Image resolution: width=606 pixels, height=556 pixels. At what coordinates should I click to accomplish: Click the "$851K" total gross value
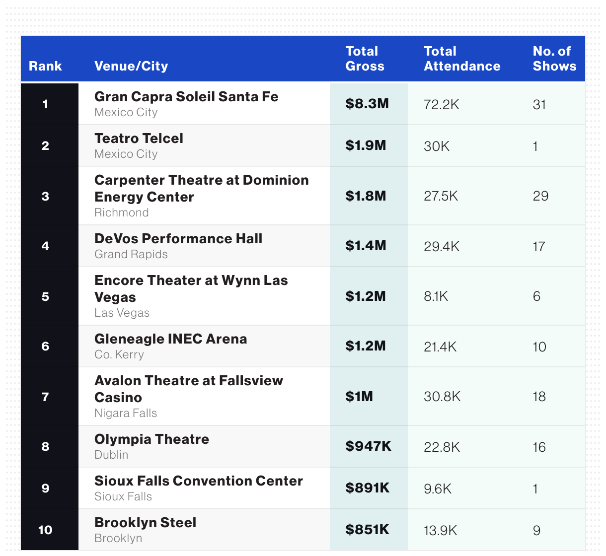tap(368, 530)
